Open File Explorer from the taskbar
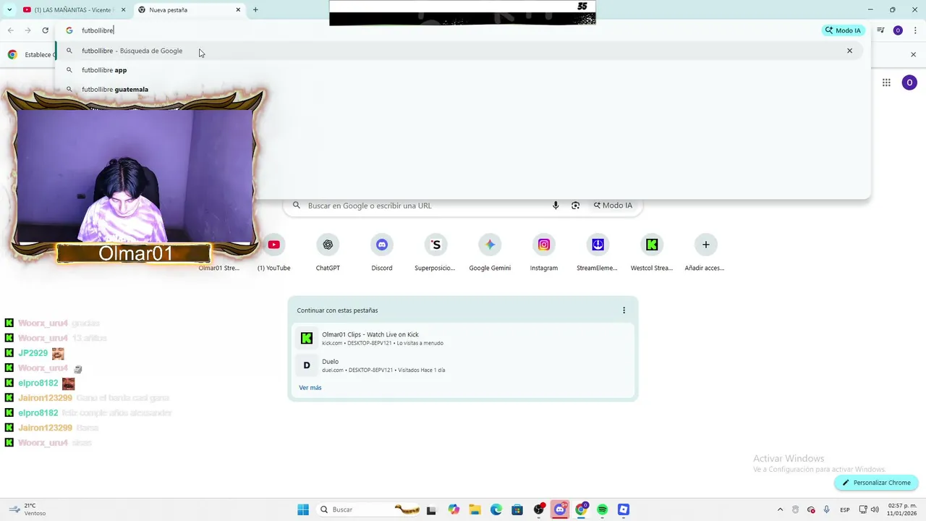The width and height of the screenshot is (926, 521). (x=475, y=509)
